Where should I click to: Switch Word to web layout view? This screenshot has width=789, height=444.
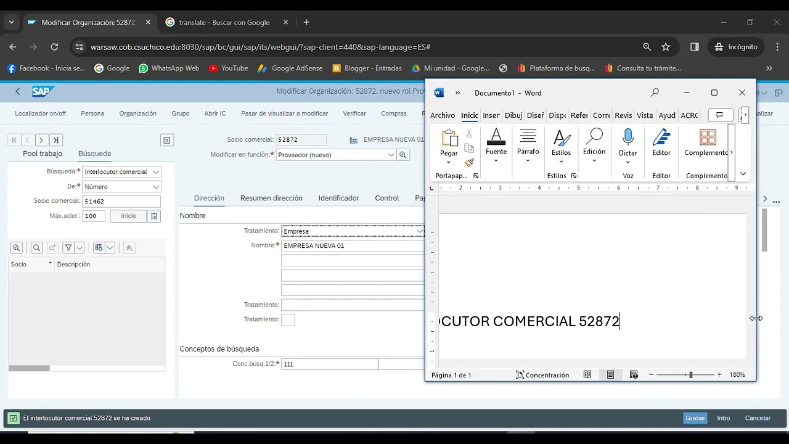634,374
